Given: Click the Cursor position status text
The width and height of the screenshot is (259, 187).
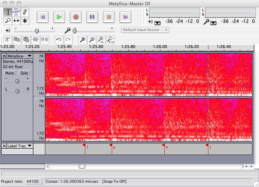Looking at the screenshot, I should click(x=72, y=181).
